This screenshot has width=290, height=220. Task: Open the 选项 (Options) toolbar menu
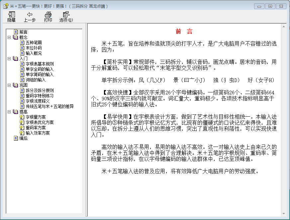coord(66,17)
